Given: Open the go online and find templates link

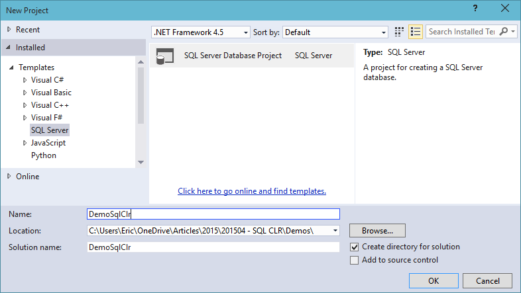Looking at the screenshot, I should point(252,191).
